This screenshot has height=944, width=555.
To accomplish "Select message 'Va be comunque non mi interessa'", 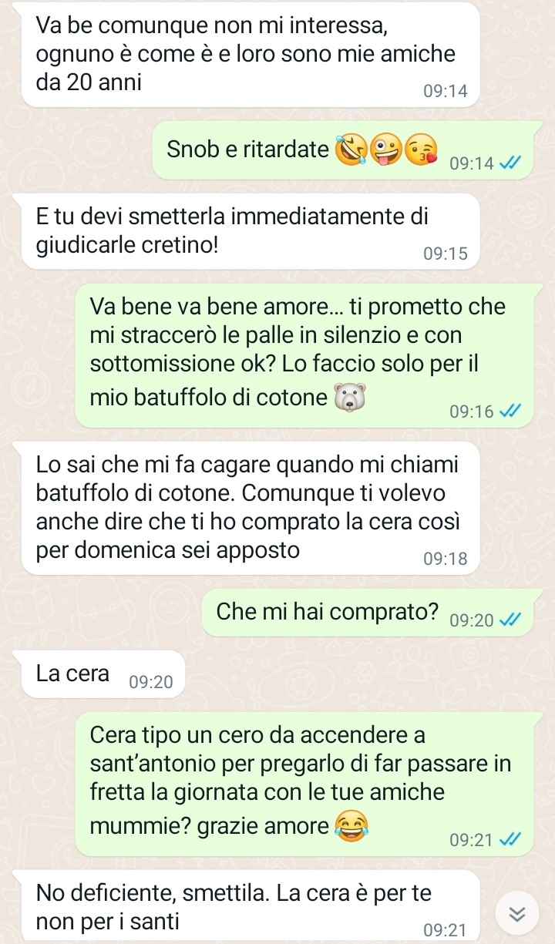I will pyautogui.click(x=251, y=55).
